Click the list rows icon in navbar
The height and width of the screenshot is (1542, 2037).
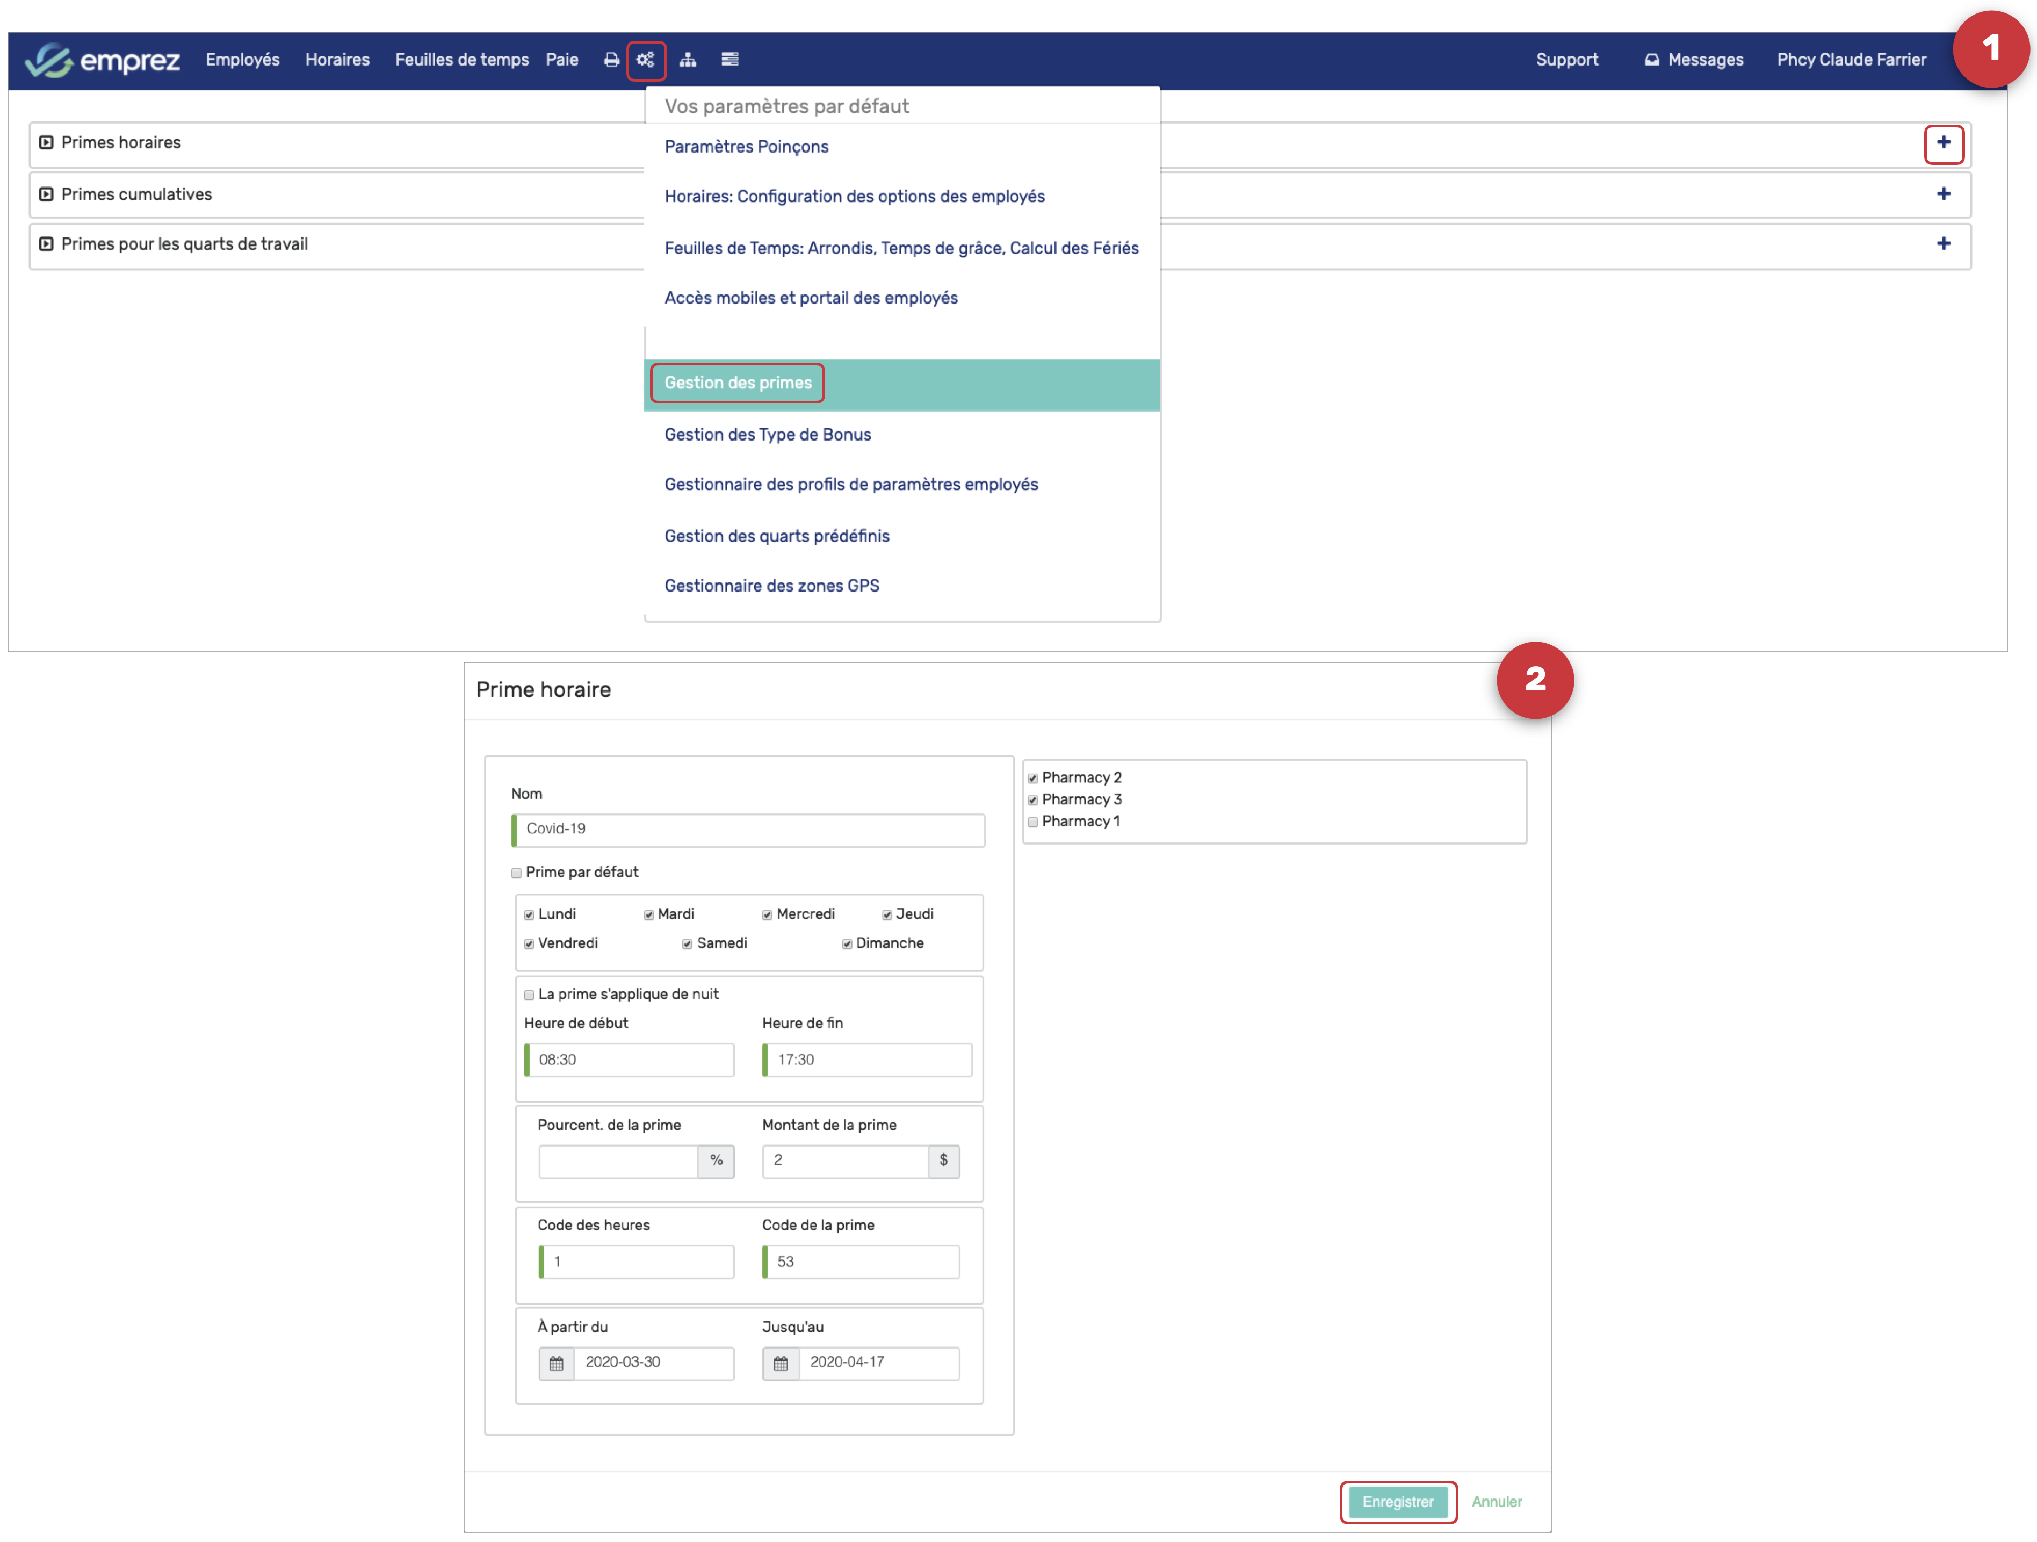pyautogui.click(x=729, y=60)
